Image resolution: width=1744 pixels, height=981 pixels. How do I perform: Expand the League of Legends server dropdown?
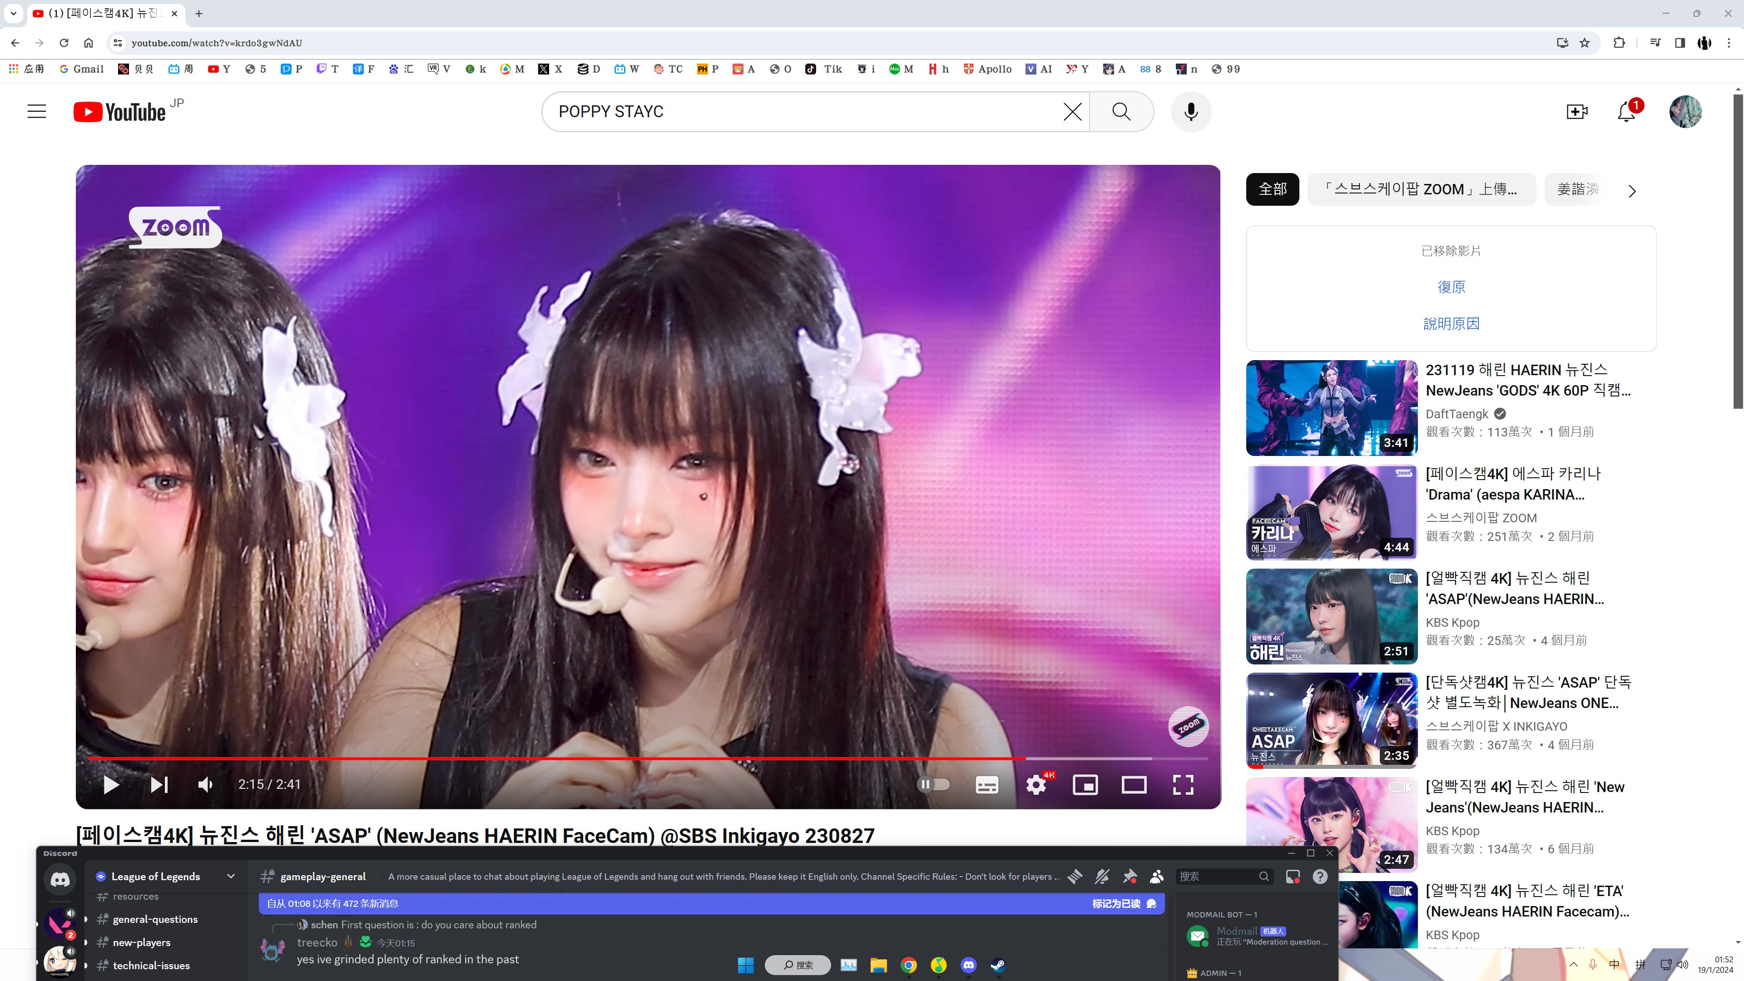click(x=231, y=876)
